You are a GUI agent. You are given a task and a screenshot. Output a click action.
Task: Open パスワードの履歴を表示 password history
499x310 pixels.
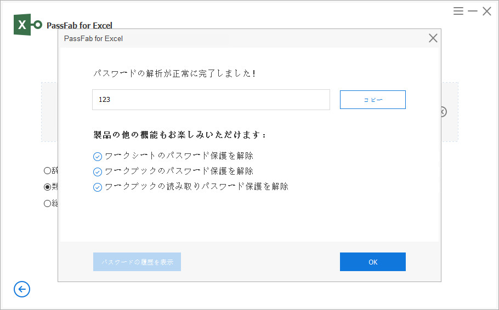[137, 262]
